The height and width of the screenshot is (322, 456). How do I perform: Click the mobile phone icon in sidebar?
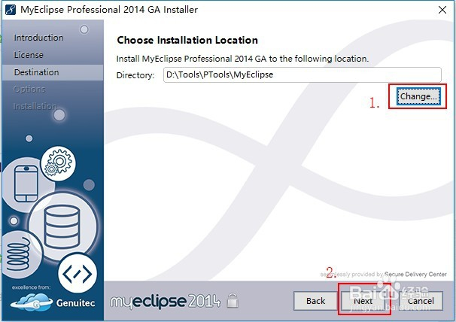click(x=26, y=184)
